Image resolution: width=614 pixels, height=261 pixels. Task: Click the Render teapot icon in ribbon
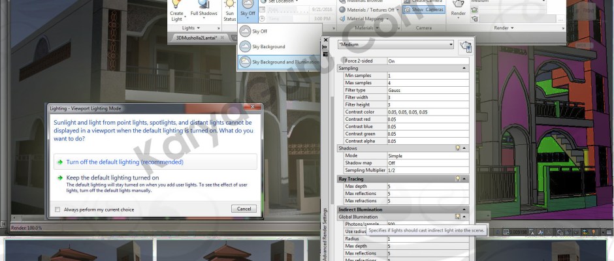458,4
